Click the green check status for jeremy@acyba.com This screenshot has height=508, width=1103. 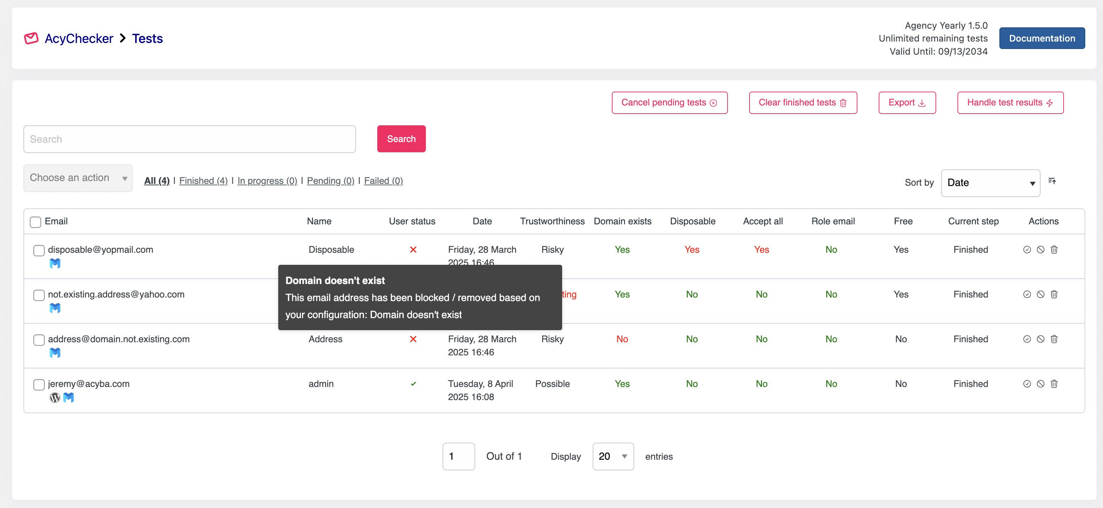pyautogui.click(x=413, y=384)
